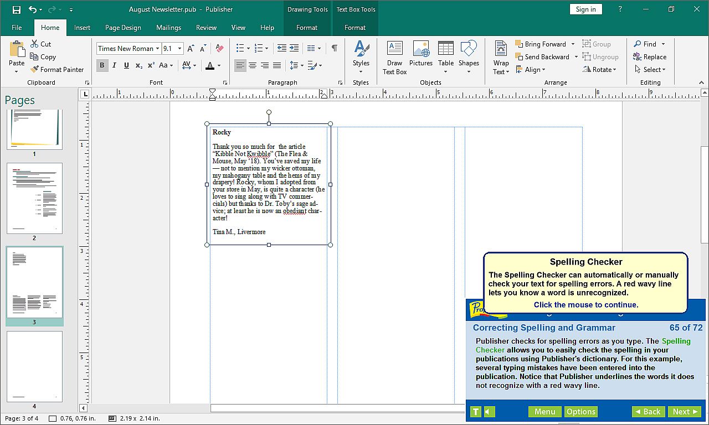The image size is (709, 425).
Task: Select the Clear All Formatting icon
Action: tap(219, 48)
